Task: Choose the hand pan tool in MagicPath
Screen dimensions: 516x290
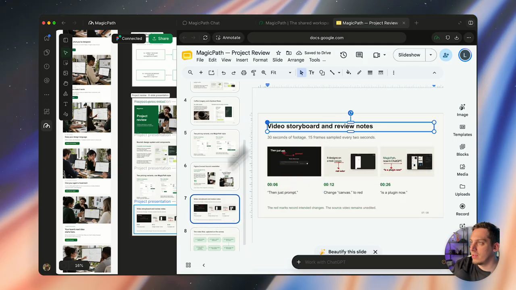Action: (x=66, y=83)
